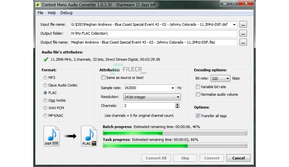This screenshot has height=167, width=289.
Task: Browse for the output folder
Action: 243,33
